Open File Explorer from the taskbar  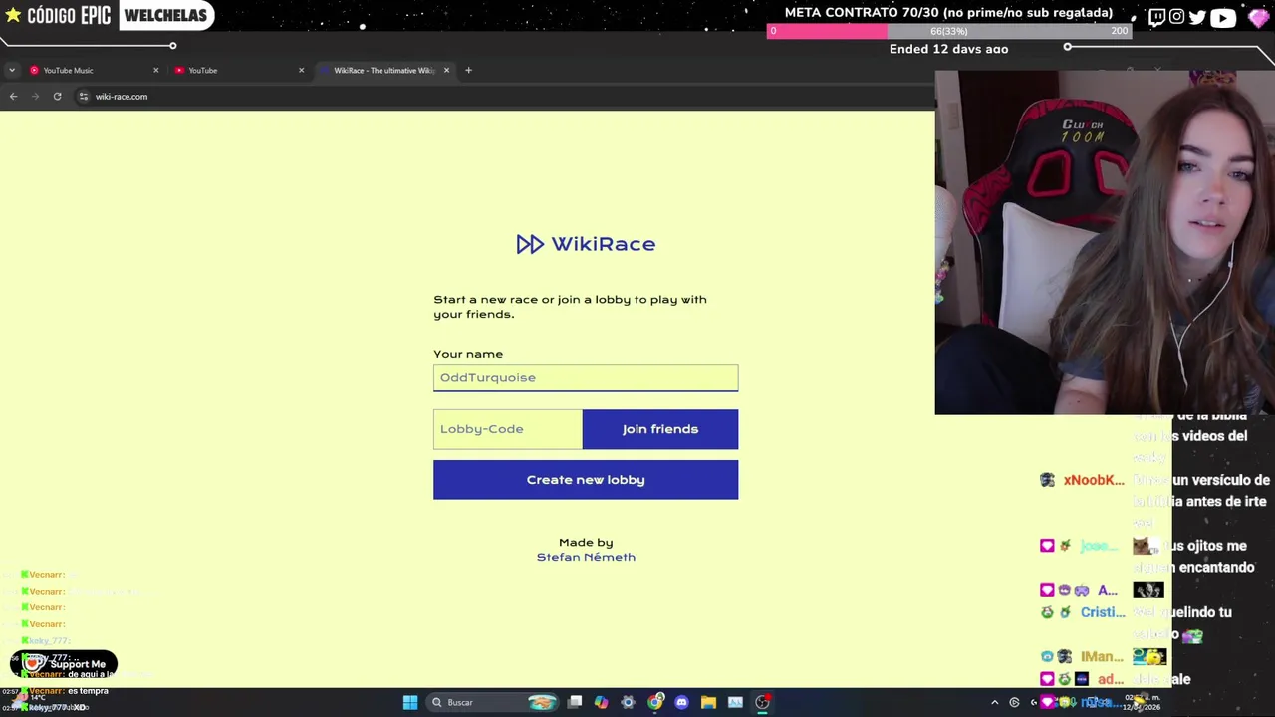708,702
